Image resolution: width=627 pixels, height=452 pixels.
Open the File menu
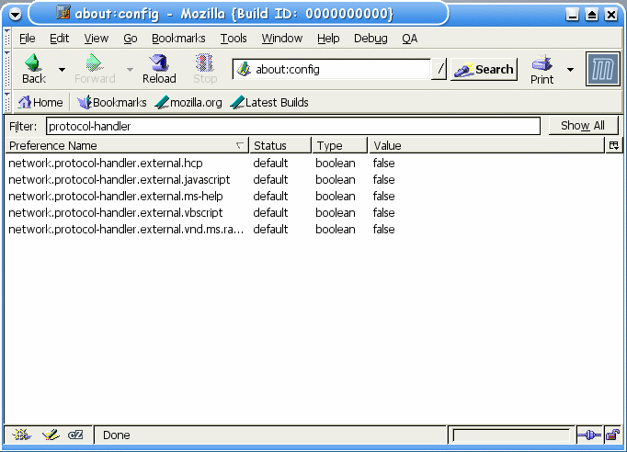[28, 39]
